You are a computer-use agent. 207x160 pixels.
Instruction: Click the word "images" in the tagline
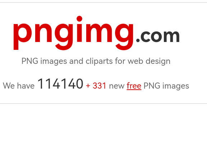pyautogui.click(x=54, y=61)
